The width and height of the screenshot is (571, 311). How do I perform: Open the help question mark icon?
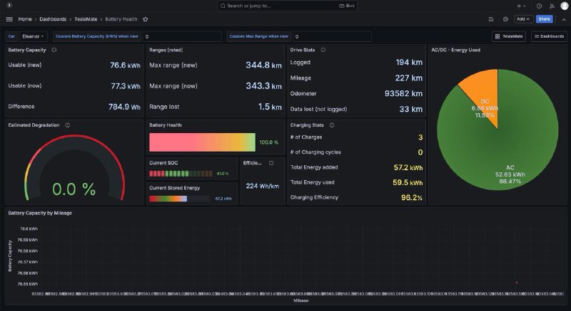(539, 6)
